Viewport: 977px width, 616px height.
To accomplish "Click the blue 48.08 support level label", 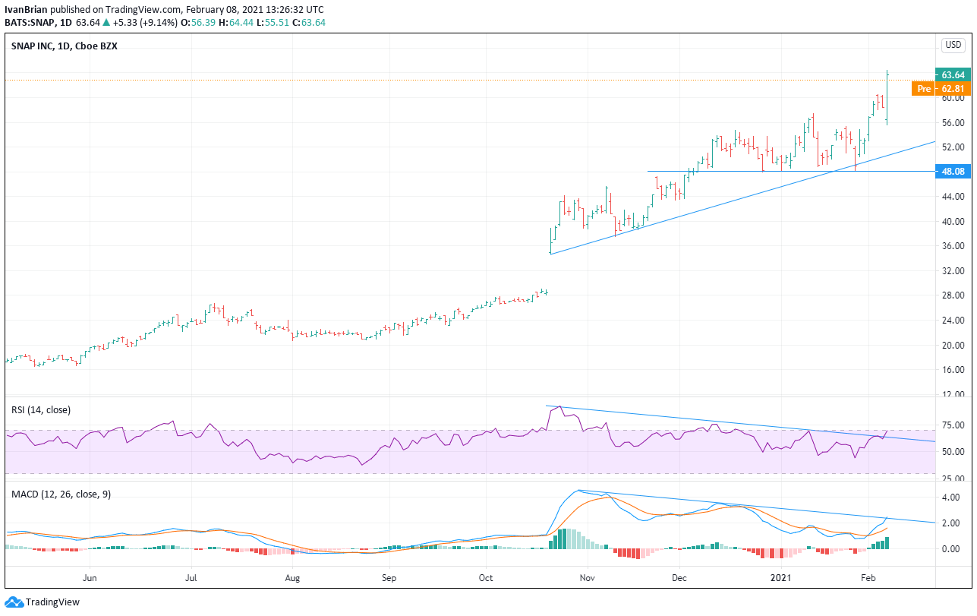I will coord(953,172).
